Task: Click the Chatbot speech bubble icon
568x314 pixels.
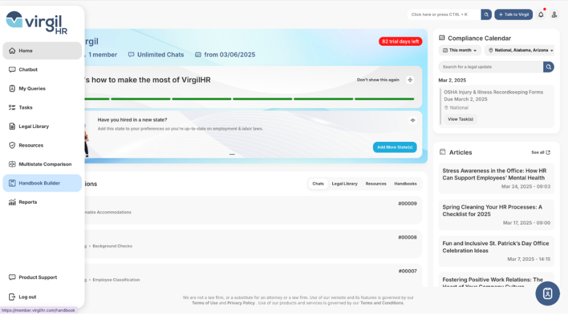Action: [x=12, y=69]
